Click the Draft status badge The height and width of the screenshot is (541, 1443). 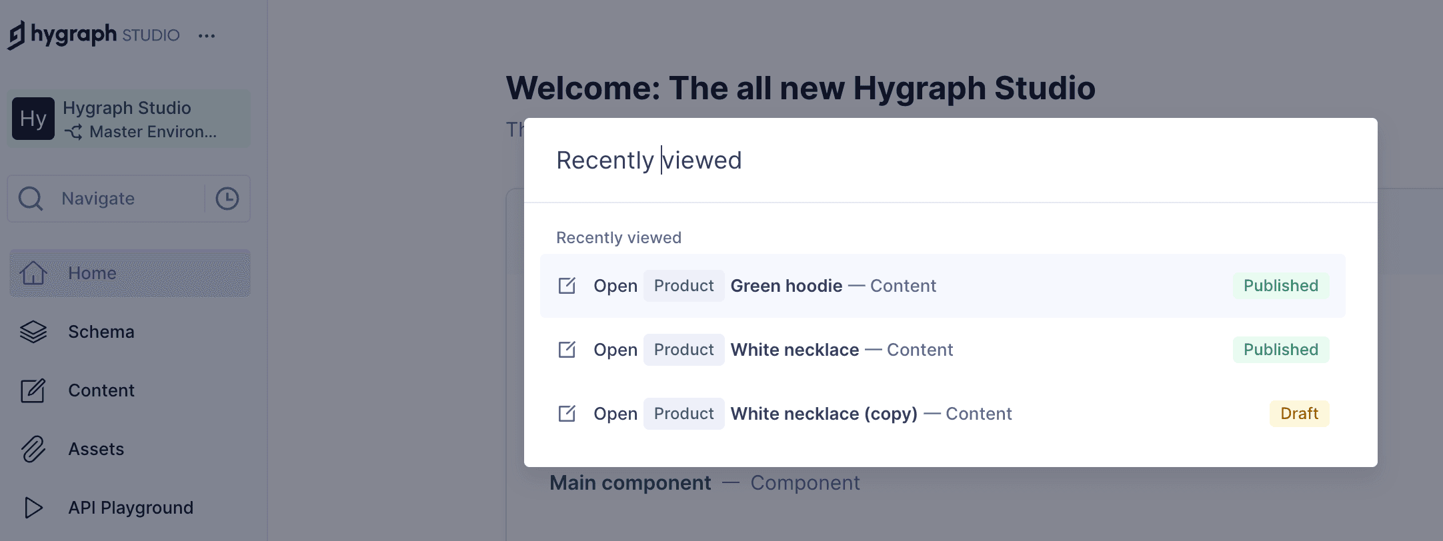tap(1298, 414)
